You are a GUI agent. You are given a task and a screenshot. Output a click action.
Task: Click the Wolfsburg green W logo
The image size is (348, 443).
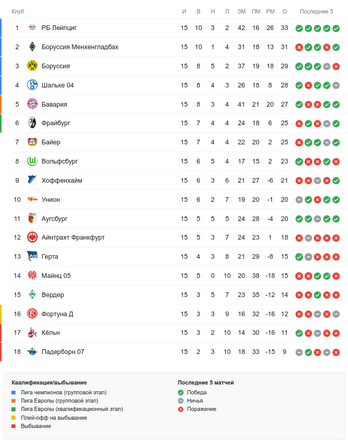33,161
